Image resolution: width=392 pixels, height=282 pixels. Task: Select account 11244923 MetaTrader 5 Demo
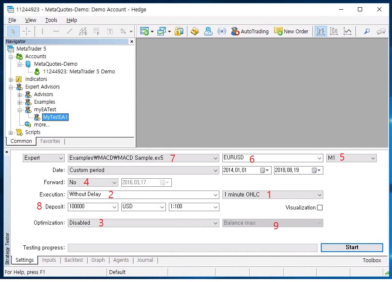click(79, 72)
